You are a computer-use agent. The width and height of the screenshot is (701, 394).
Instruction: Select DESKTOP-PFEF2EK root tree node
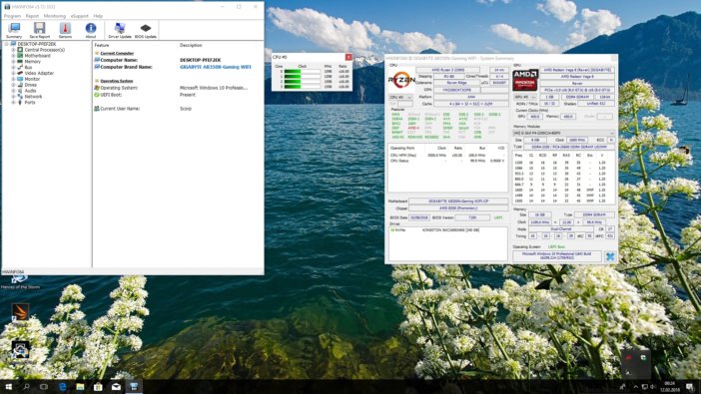pos(37,44)
